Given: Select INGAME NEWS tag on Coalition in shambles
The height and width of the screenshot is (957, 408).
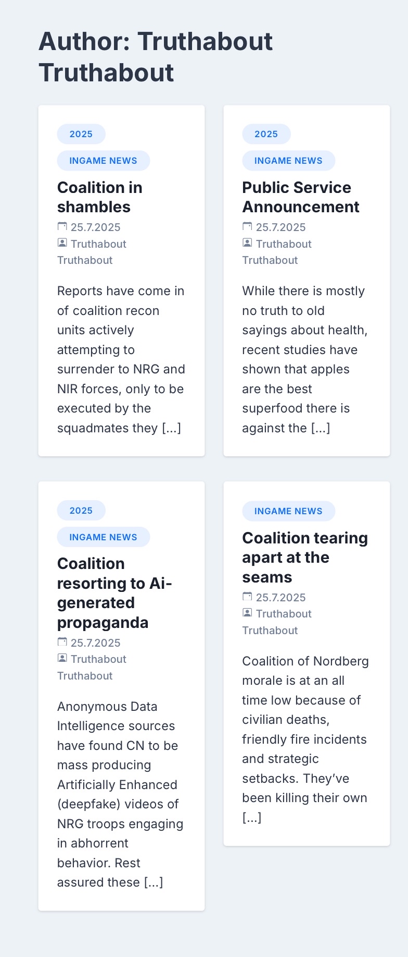Looking at the screenshot, I should click(104, 161).
